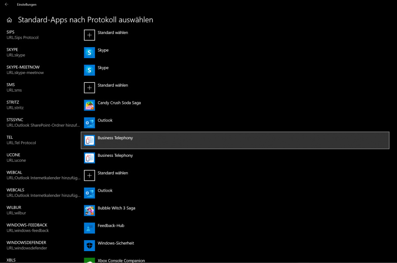The height and width of the screenshot is (263, 397).
Task: Click 'URL:Sips Protocol' description
Action: tap(22, 37)
